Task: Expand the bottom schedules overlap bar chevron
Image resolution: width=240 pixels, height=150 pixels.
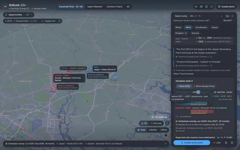Action: pos(166,144)
